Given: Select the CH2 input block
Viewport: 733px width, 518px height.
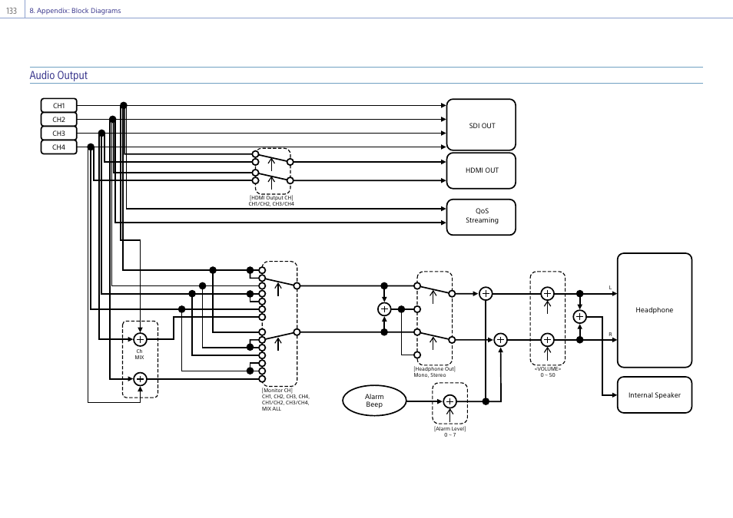Looking at the screenshot, I should coord(59,120).
